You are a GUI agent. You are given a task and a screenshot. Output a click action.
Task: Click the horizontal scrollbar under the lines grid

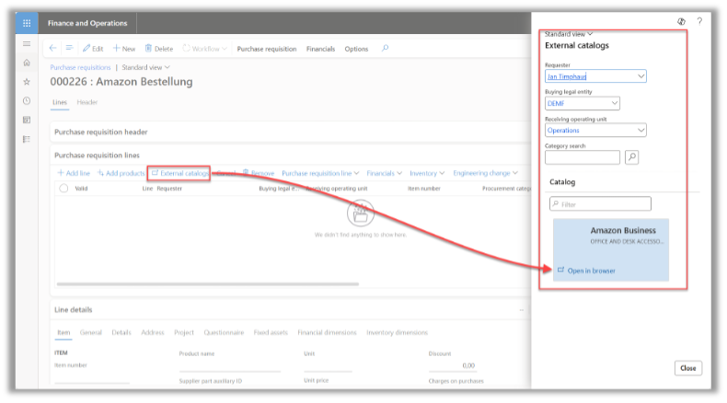click(208, 283)
